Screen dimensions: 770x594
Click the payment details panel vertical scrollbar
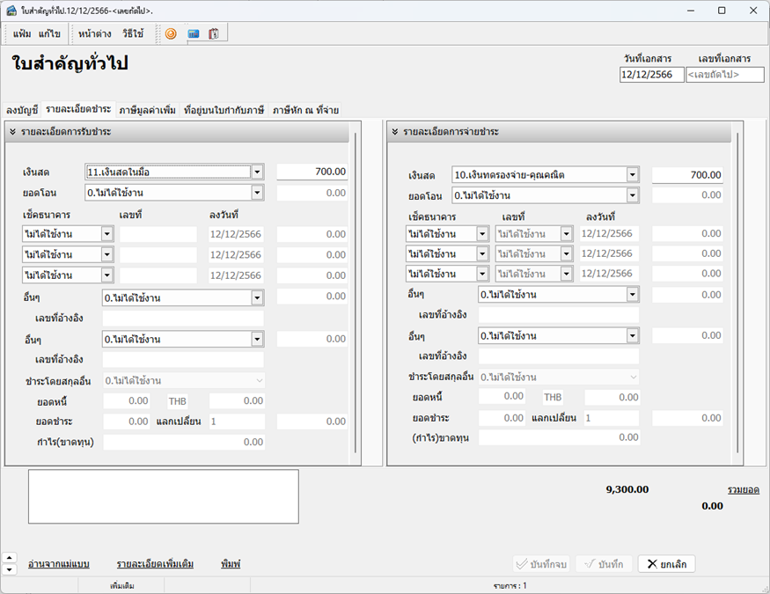[737, 292]
